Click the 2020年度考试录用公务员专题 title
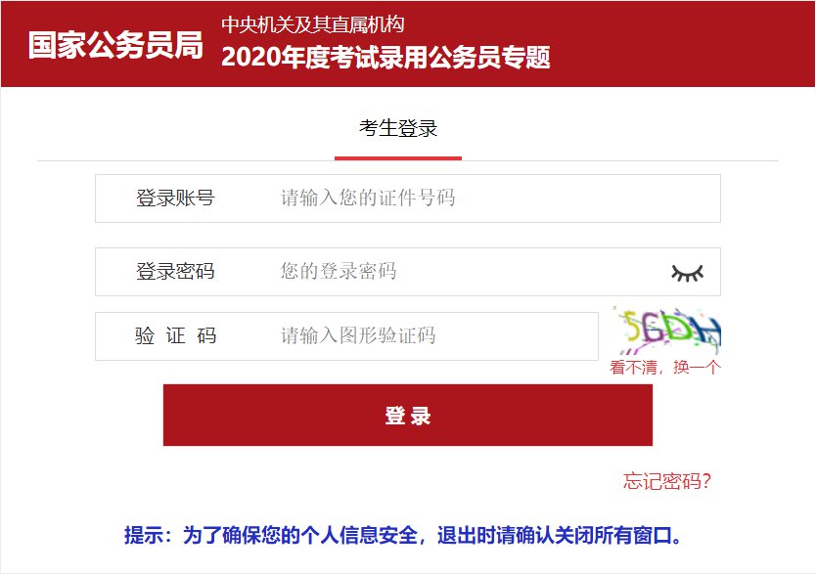The height and width of the screenshot is (574, 816). click(x=385, y=57)
